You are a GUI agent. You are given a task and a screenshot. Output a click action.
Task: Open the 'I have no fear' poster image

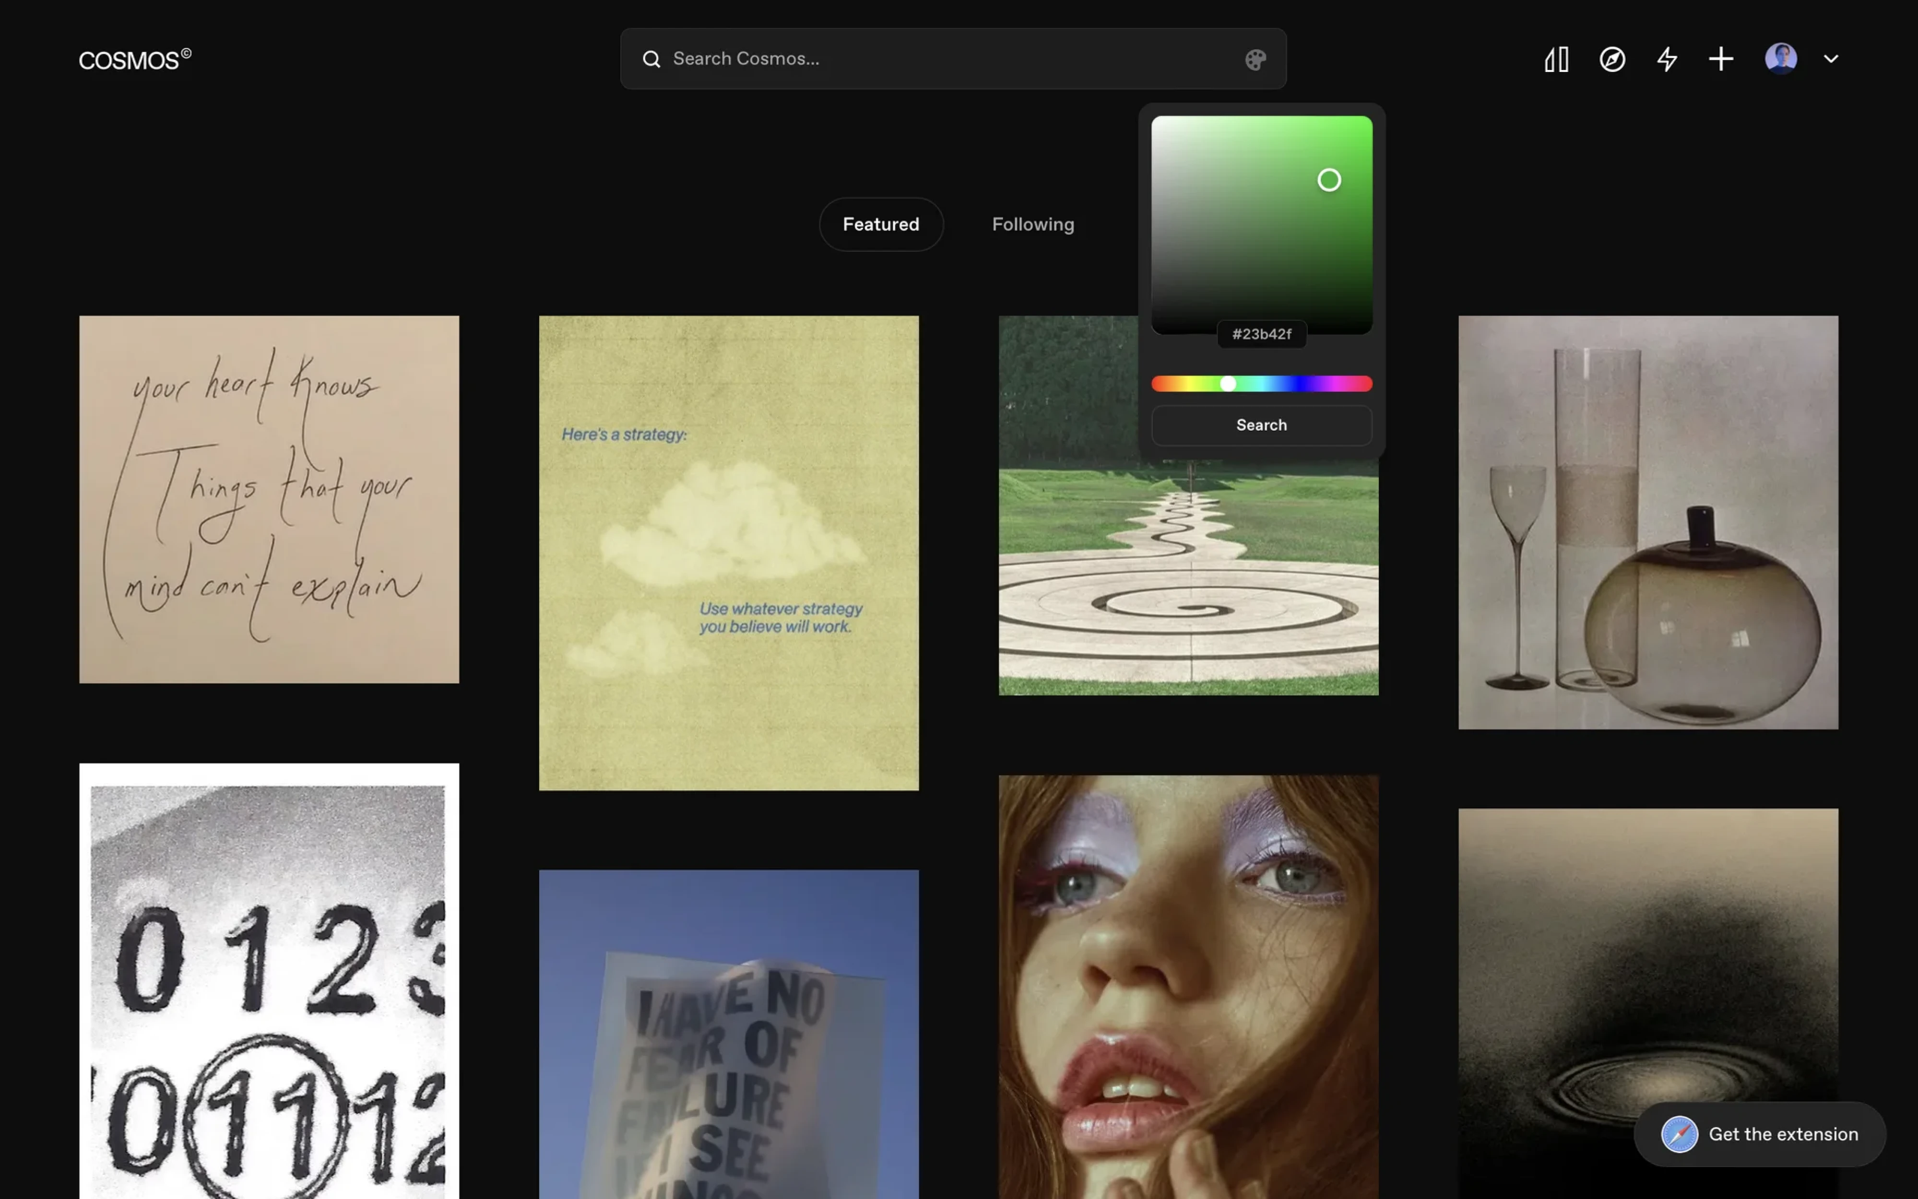pyautogui.click(x=728, y=1034)
